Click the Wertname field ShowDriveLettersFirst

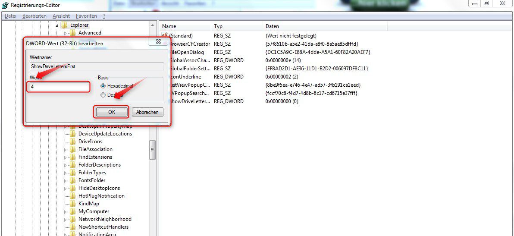[x=96, y=66]
